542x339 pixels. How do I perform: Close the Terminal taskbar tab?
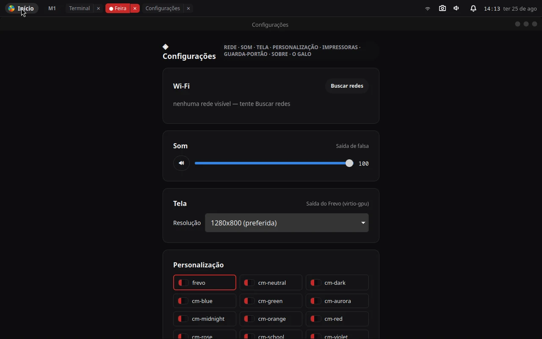click(98, 8)
